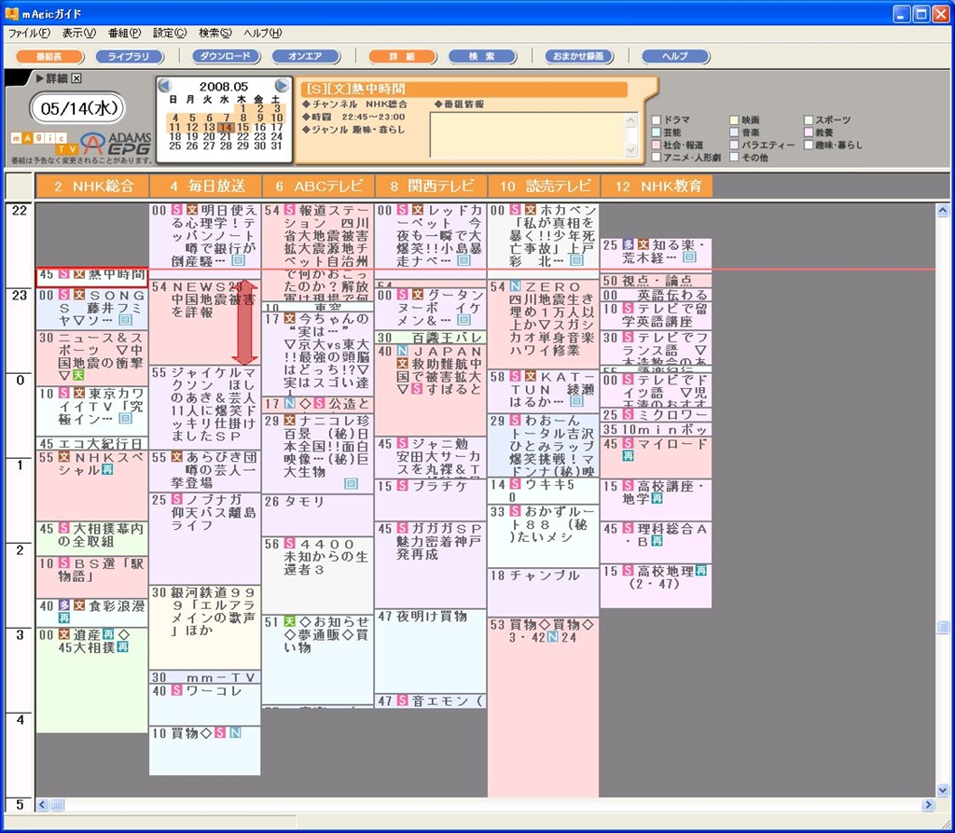This screenshot has height=833, width=955.
Task: Click the オンエア toolbar button
Action: point(306,56)
